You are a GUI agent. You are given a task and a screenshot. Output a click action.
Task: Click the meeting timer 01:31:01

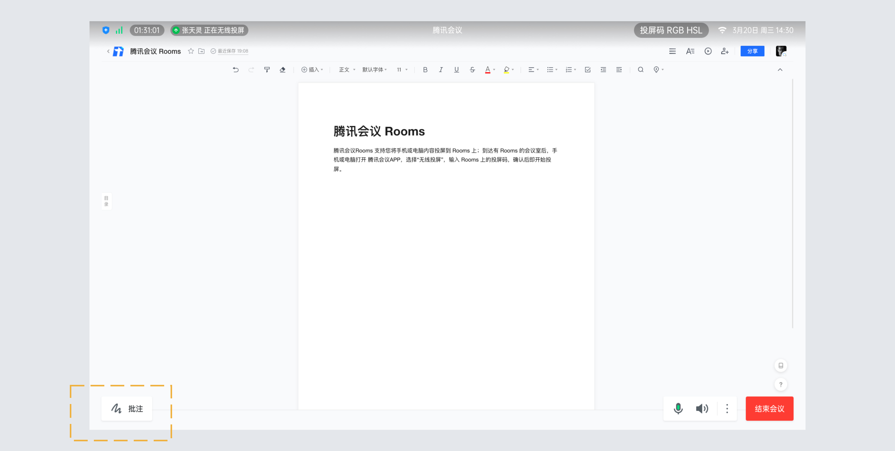147,30
